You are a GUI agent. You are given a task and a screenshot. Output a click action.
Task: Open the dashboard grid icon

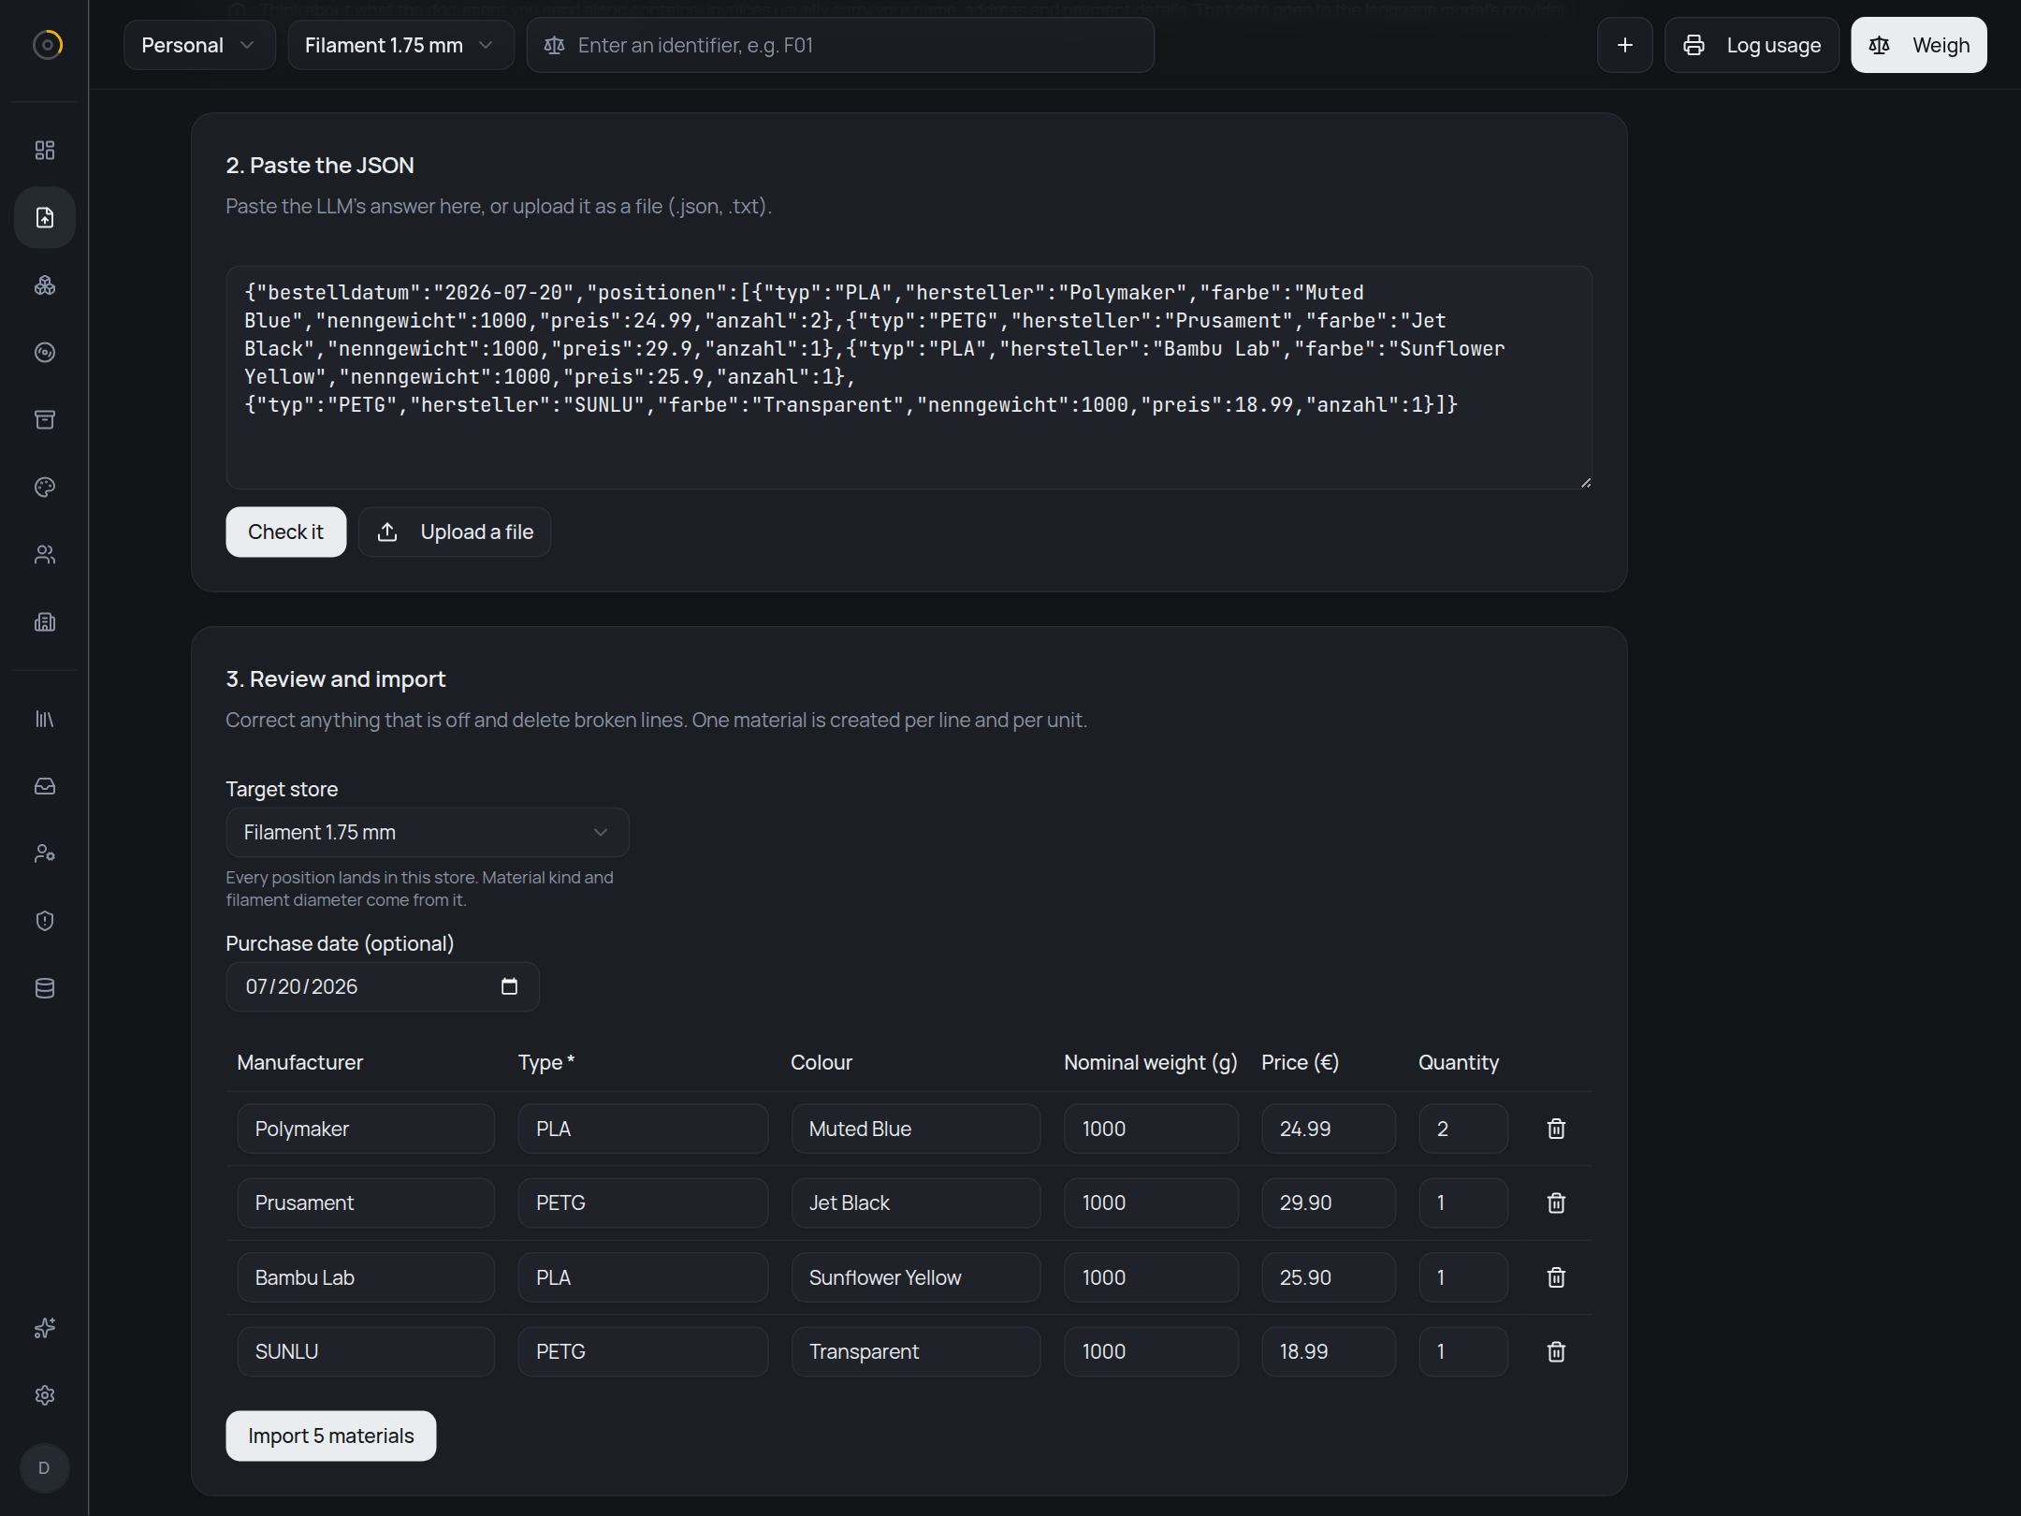pyautogui.click(x=45, y=151)
